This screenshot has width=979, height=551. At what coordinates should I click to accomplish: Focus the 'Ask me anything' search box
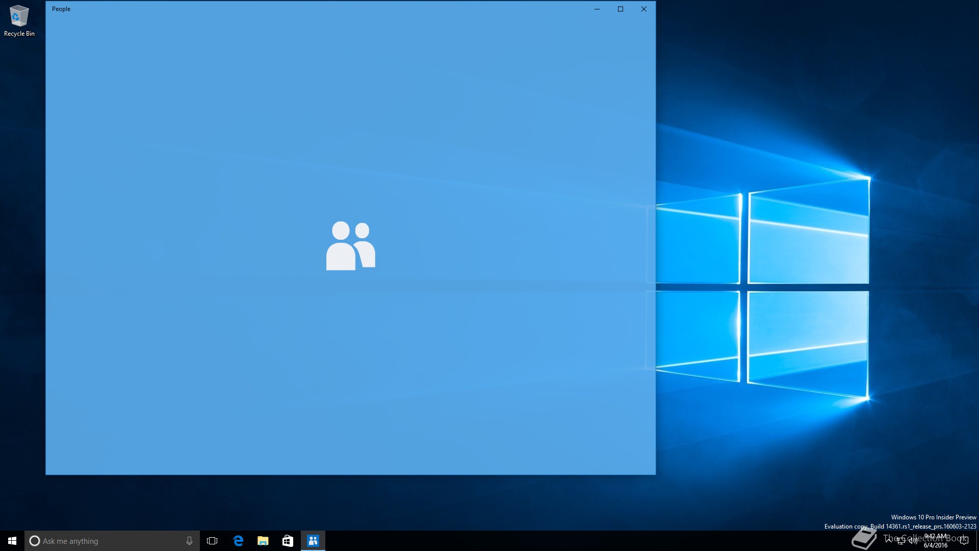(x=112, y=541)
